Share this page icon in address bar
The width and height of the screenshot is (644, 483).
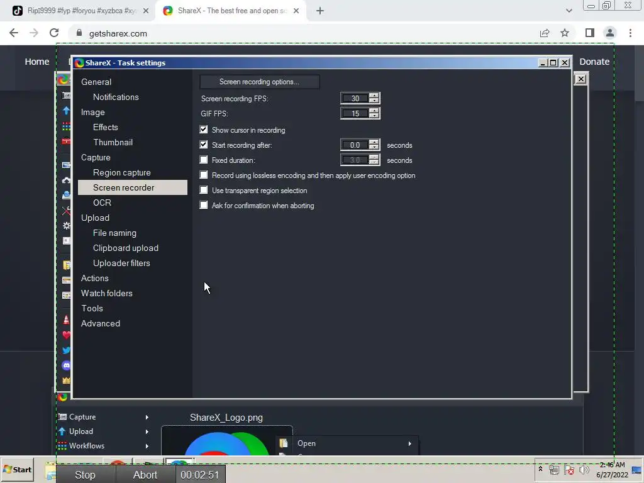point(545,33)
